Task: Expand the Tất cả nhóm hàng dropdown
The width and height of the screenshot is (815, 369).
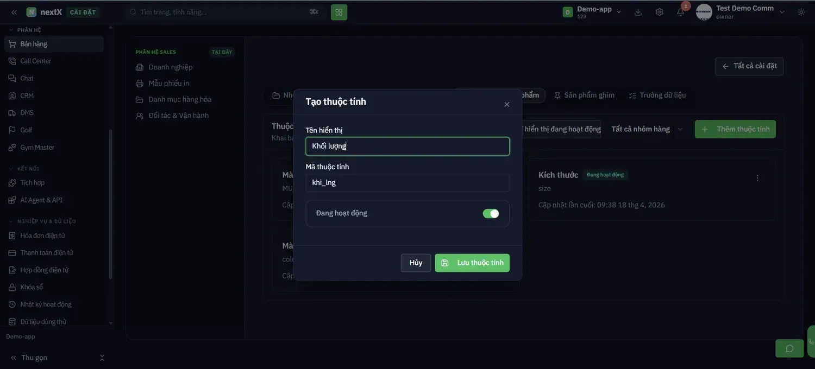Action: click(x=647, y=129)
